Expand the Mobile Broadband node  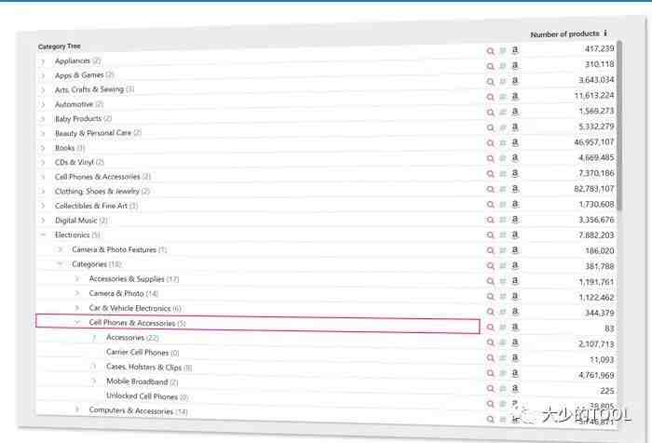(94, 381)
